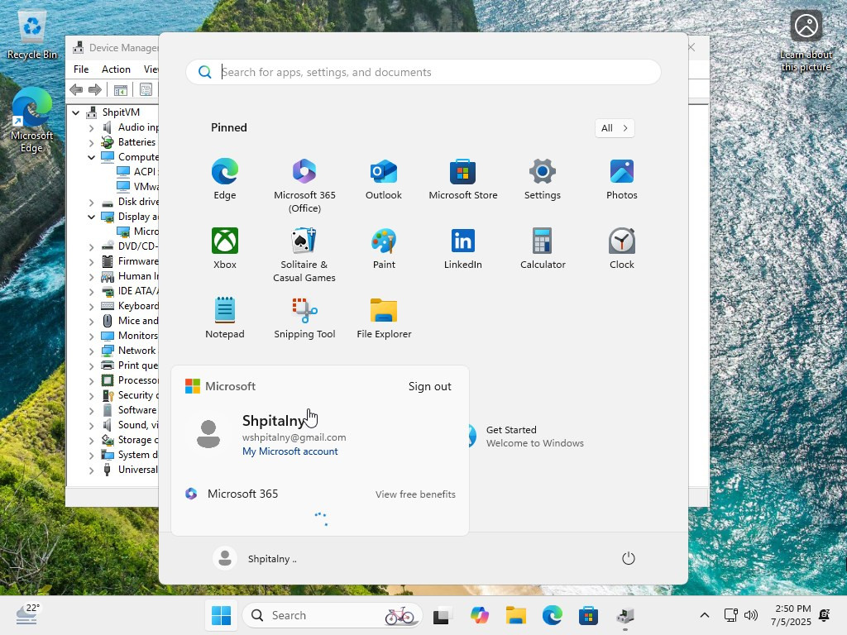Open the Clock app

click(x=622, y=248)
